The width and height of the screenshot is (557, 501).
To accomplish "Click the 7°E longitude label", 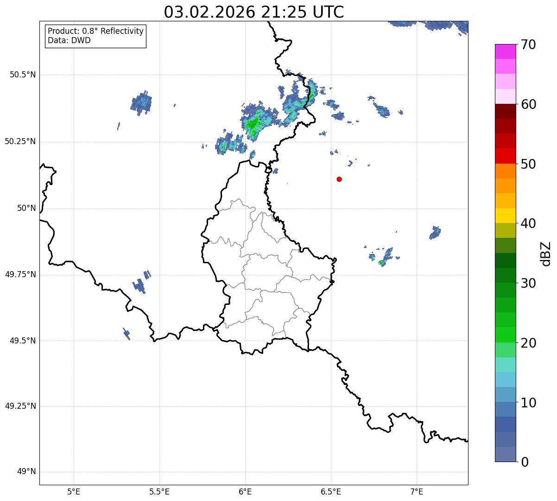I will click(417, 491).
